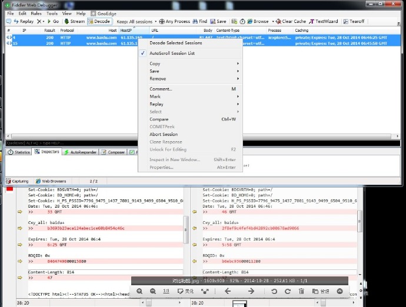Click the 1:1 actual size icon
The image size is (406, 307).
coord(167,291)
